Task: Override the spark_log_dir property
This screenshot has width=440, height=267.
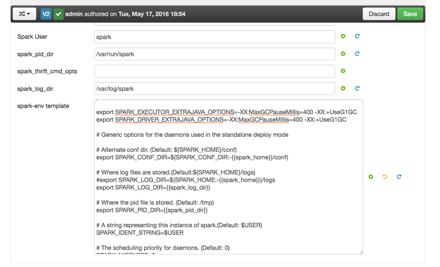Action: point(343,88)
